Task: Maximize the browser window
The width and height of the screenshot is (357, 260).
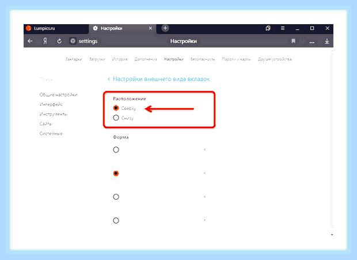Action: (x=312, y=28)
